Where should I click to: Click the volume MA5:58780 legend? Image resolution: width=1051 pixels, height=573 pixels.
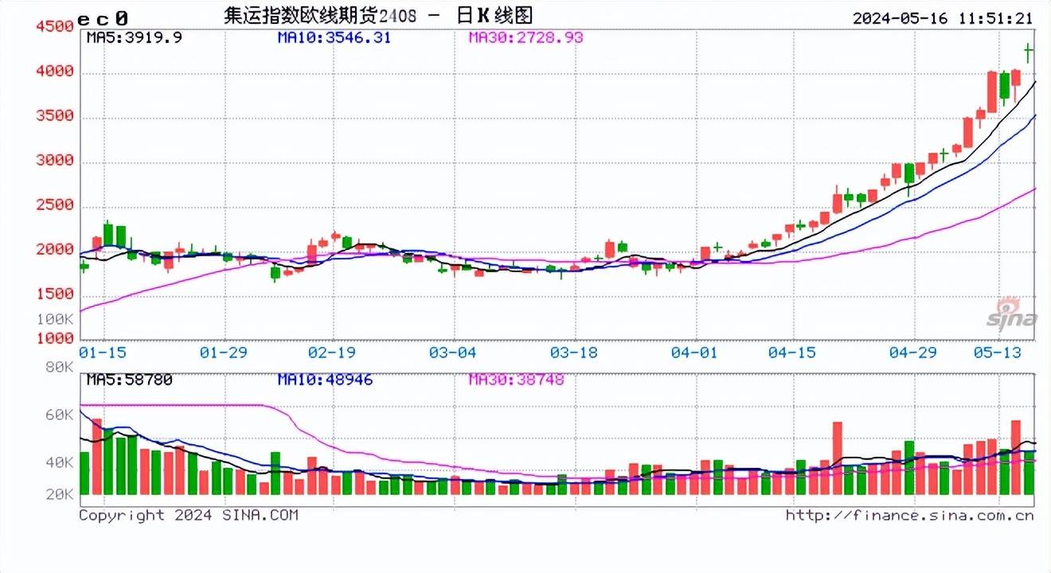[128, 380]
